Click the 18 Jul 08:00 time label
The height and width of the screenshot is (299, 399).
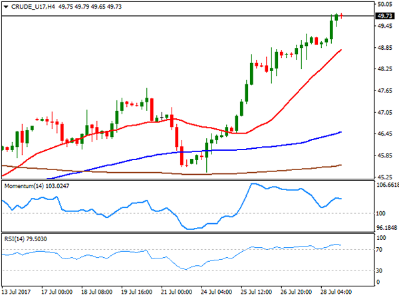96,292
